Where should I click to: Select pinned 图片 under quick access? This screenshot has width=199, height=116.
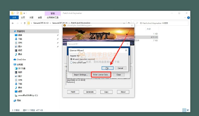tap(20, 46)
